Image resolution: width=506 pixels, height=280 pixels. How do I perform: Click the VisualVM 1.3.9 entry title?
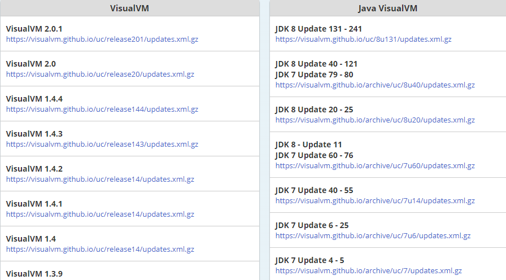pyautogui.click(x=34, y=274)
